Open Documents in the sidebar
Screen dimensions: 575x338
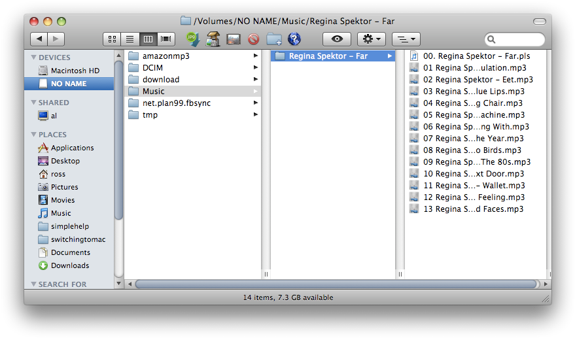pos(69,252)
